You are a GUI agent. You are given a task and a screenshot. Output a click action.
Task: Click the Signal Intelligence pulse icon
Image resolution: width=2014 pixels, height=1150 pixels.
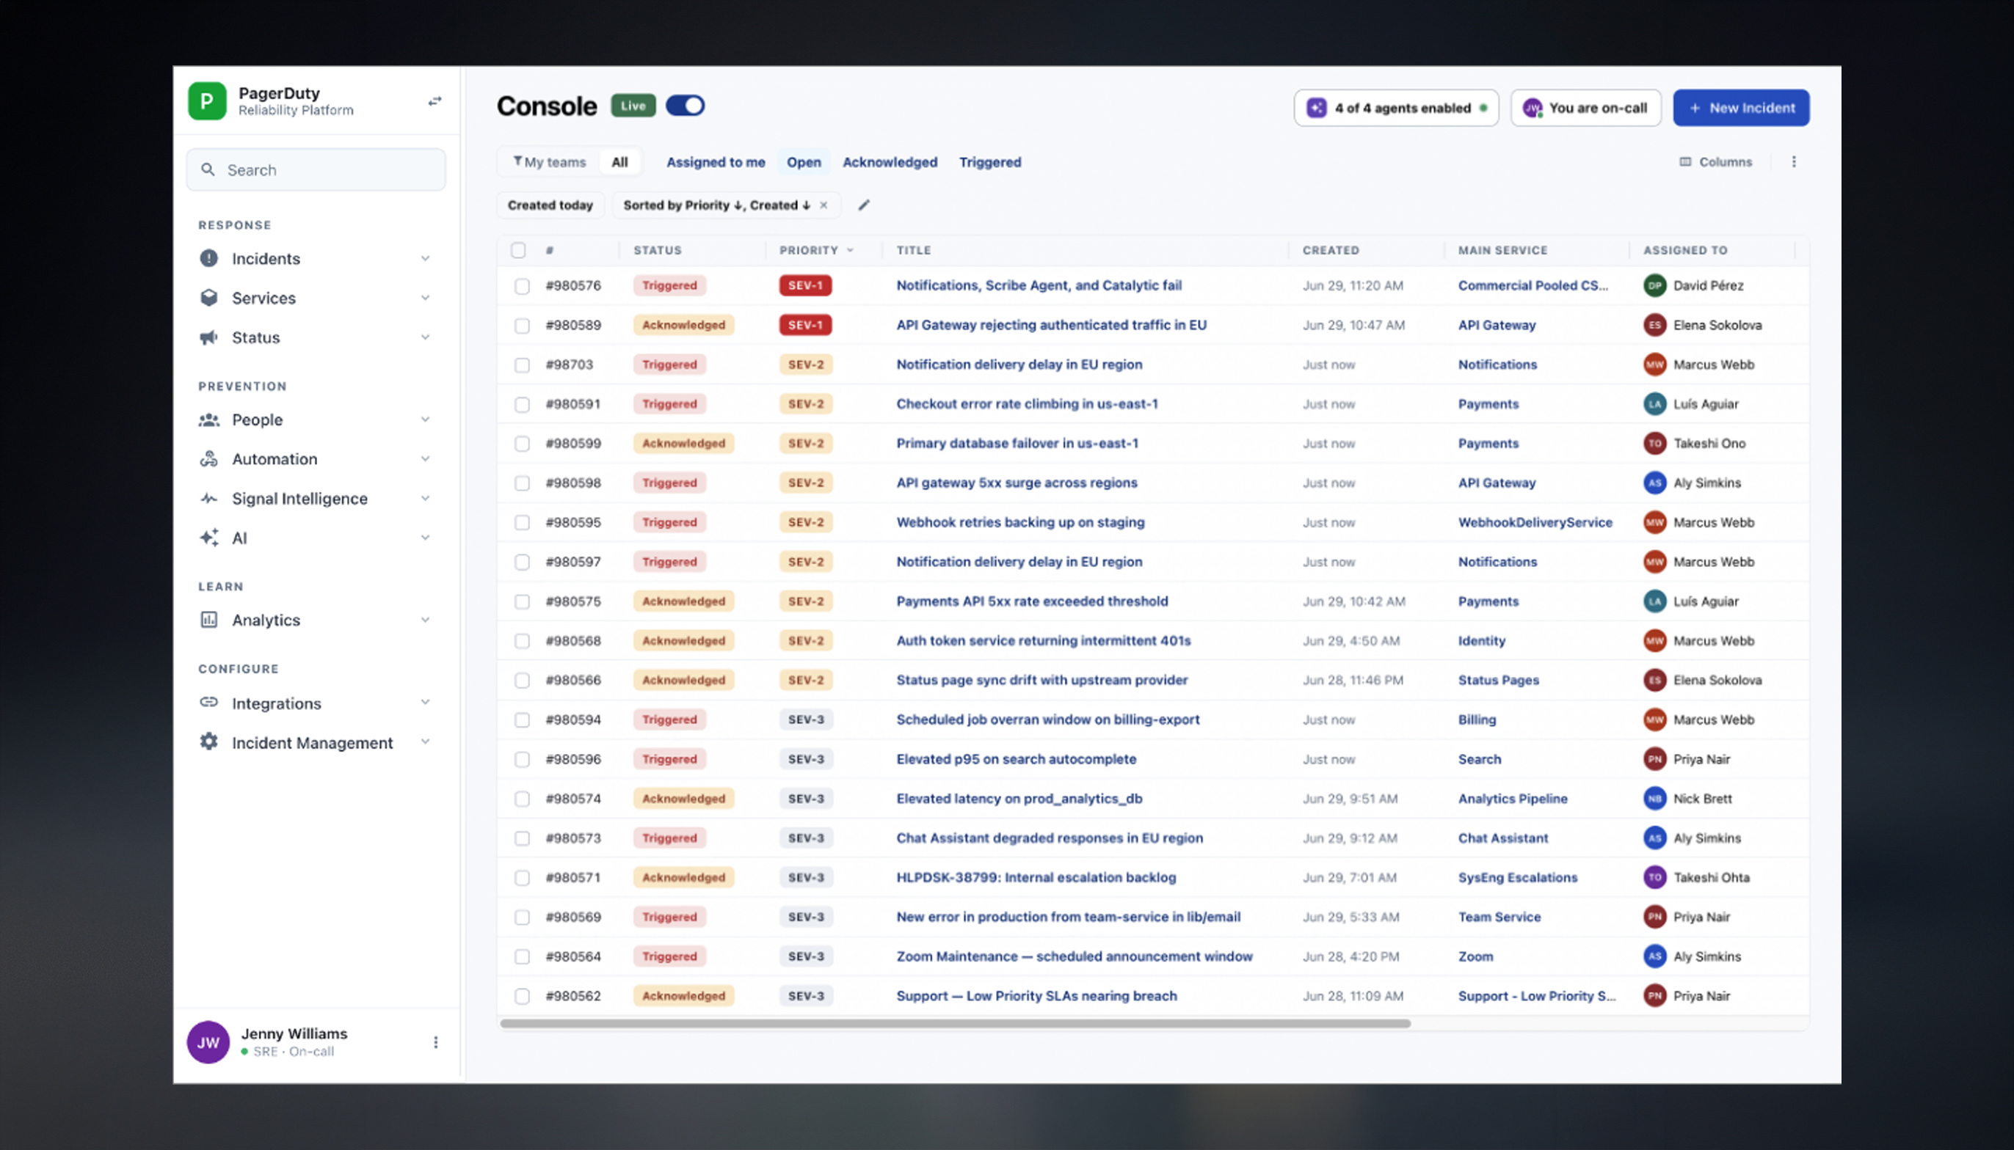(208, 499)
